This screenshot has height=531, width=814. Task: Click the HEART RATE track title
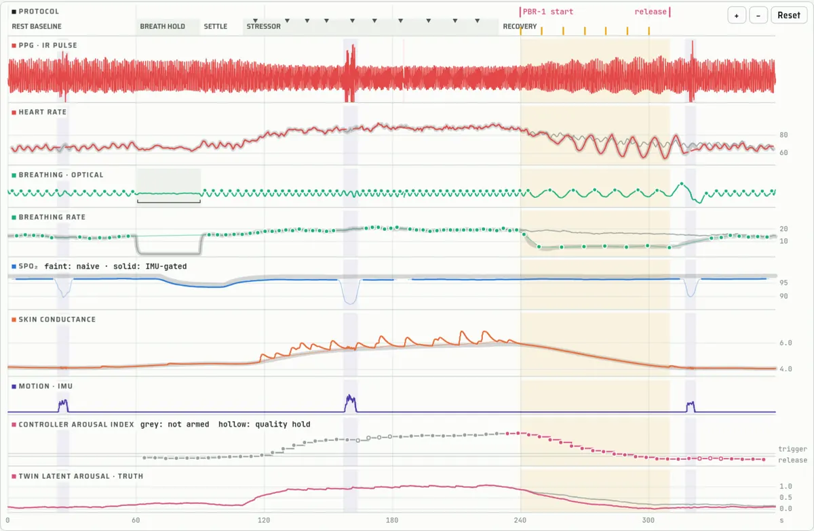tap(43, 112)
